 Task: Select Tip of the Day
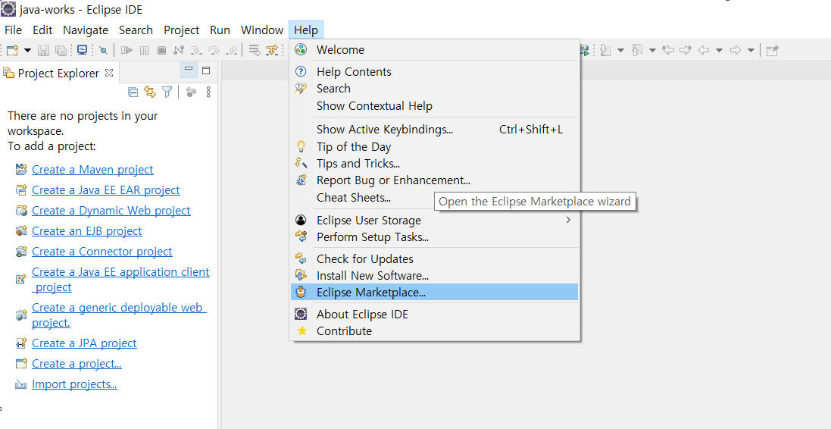tap(435, 147)
